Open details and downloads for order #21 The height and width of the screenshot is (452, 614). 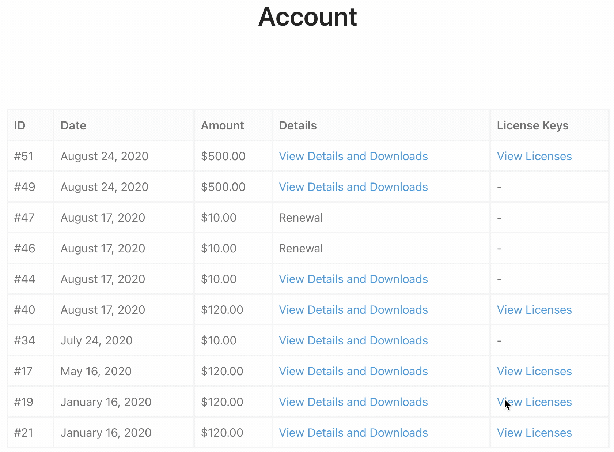pos(353,433)
